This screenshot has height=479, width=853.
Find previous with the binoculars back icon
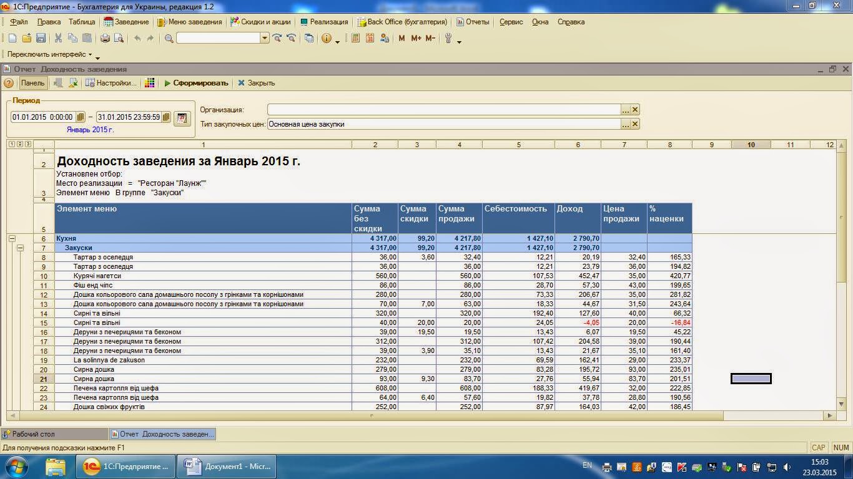tap(291, 38)
